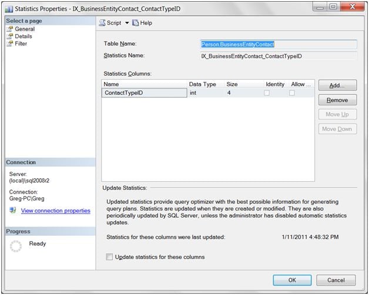Click the Help icon in toolbar
The height and width of the screenshot is (295, 369).
click(135, 23)
